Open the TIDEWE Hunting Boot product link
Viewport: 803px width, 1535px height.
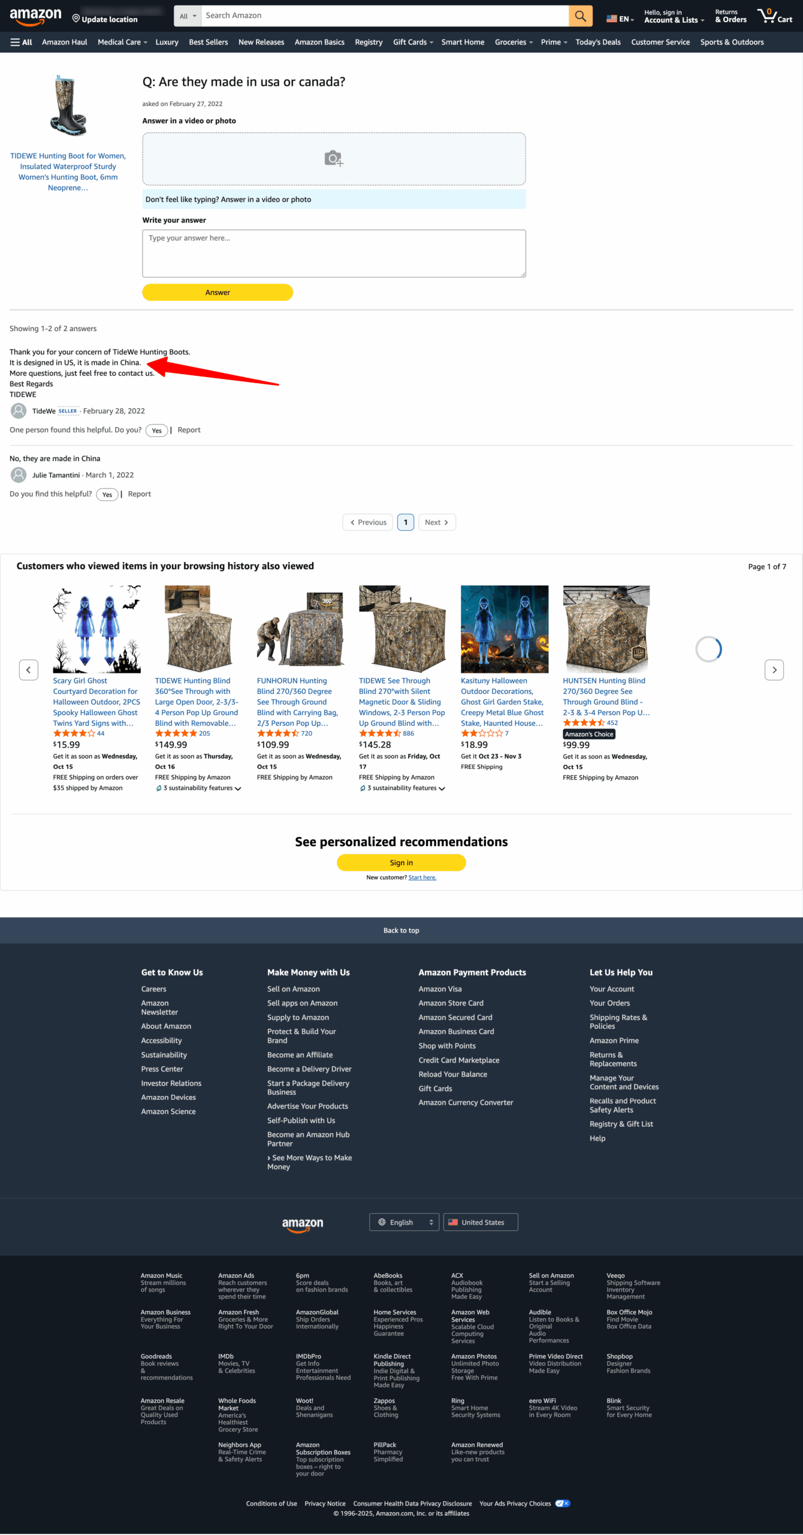[68, 171]
